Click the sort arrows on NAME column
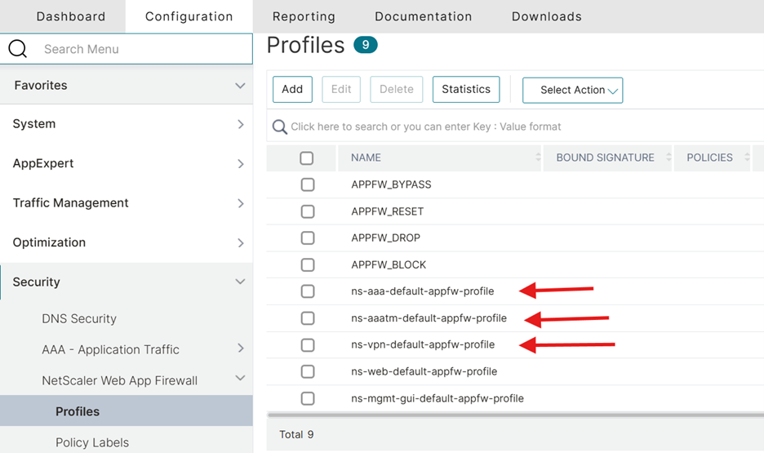 538,158
